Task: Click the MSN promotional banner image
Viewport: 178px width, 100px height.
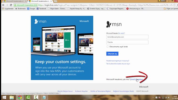Action: (x=62, y=48)
